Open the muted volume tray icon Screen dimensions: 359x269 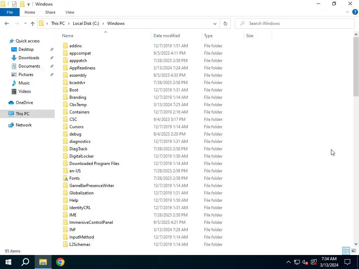click(305, 262)
